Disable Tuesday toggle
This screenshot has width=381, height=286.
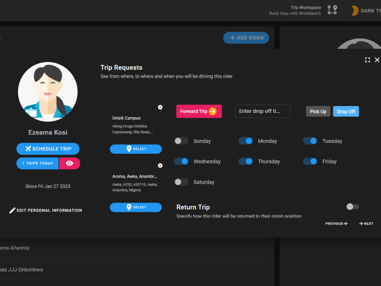310,141
